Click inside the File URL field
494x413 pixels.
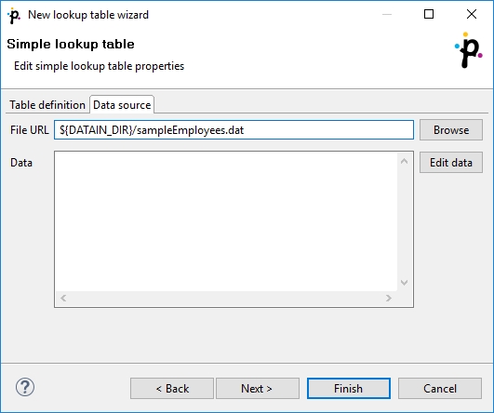234,130
